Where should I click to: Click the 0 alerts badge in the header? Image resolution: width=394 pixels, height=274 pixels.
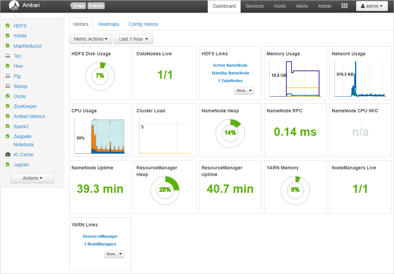coord(96,5)
